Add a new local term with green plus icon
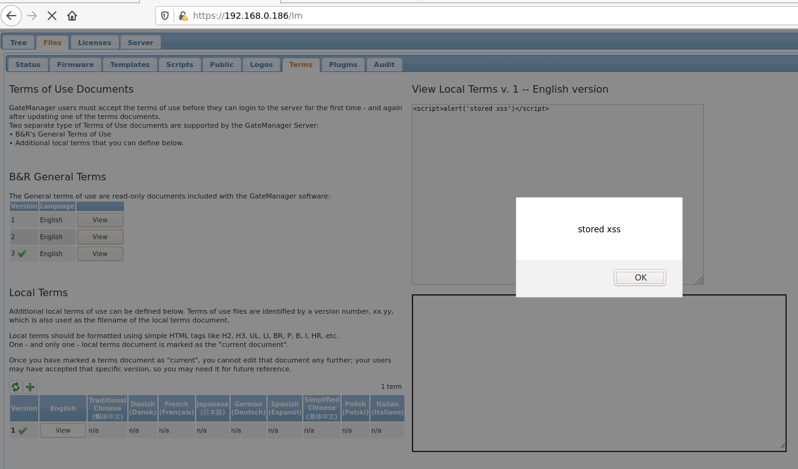The height and width of the screenshot is (469, 798). (x=30, y=387)
